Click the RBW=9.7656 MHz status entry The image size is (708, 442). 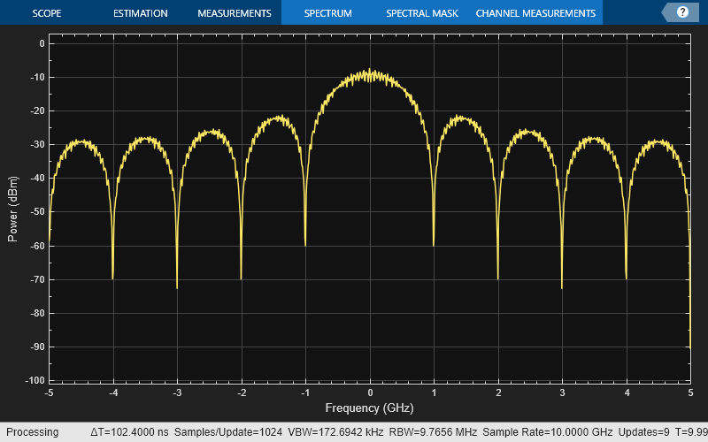[433, 432]
